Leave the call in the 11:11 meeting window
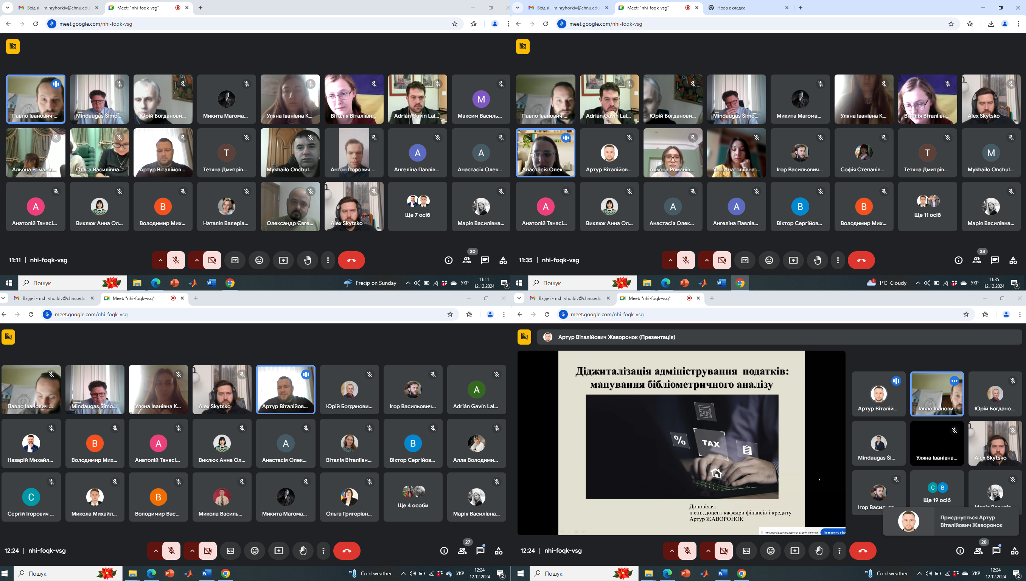This screenshot has height=581, width=1026. [x=351, y=260]
